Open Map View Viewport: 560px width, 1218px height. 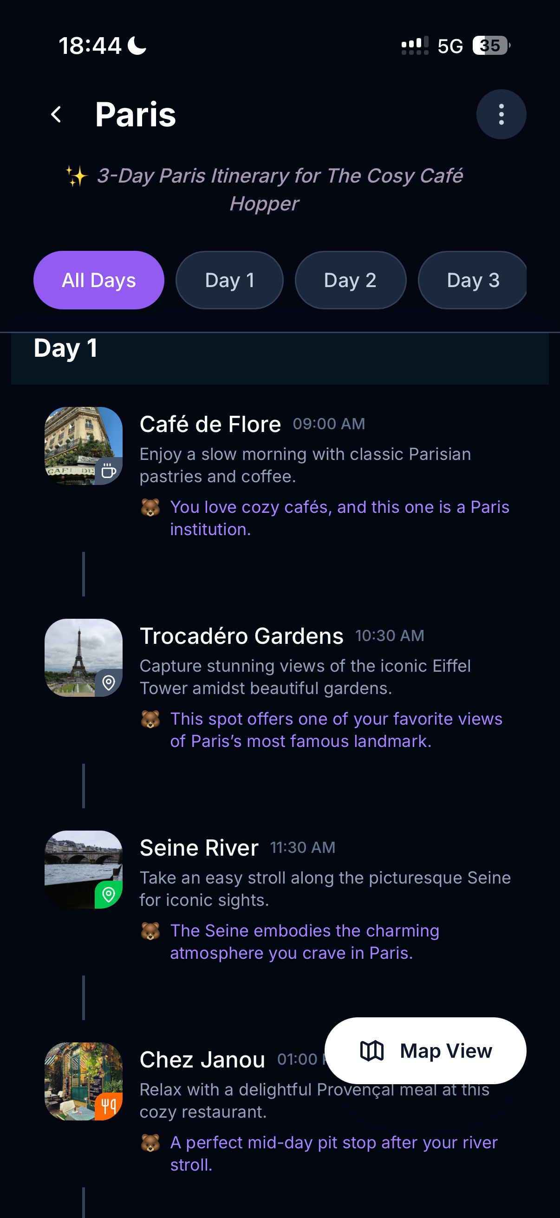[x=425, y=1051]
